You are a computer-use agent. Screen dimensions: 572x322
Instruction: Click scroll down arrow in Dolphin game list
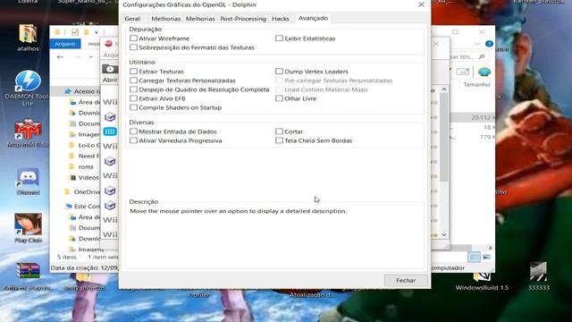click(x=444, y=234)
